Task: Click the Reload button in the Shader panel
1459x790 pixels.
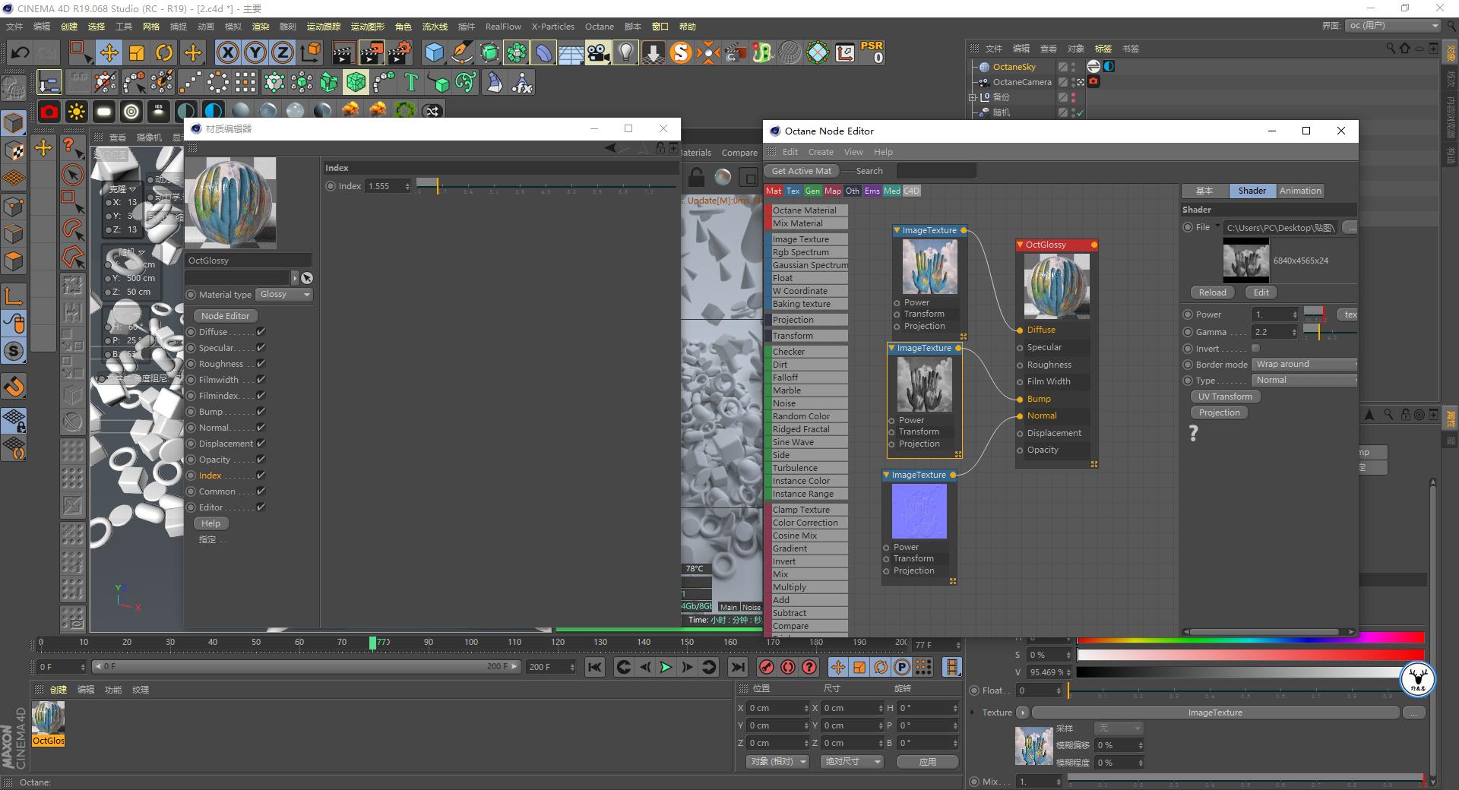Action: (x=1212, y=292)
